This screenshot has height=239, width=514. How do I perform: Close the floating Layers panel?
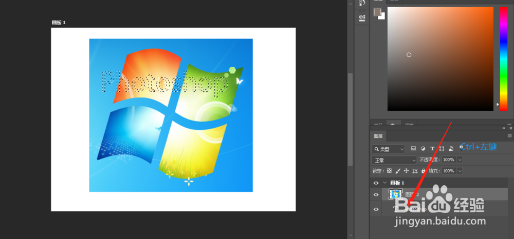(x=510, y=128)
